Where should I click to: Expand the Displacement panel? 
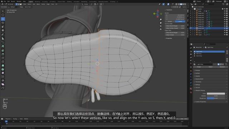(199, 79)
